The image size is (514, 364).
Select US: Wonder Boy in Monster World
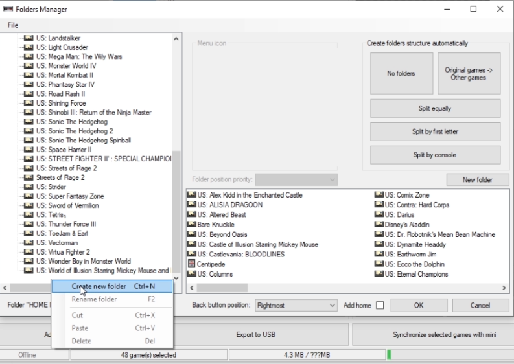point(84,261)
